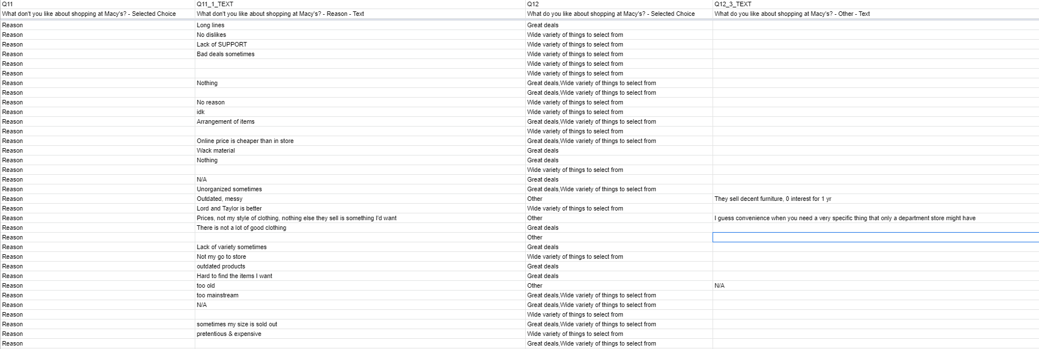Viewport: 1039px width, 349px height.
Task: Select the 'Outdated, messy' cell
Action: click(x=360, y=199)
